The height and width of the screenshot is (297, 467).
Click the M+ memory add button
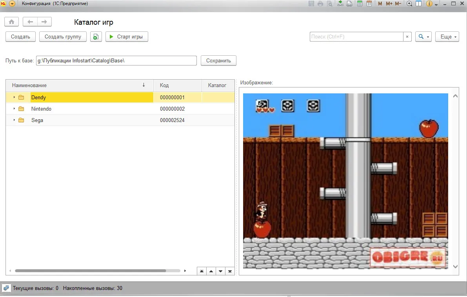[389, 4]
